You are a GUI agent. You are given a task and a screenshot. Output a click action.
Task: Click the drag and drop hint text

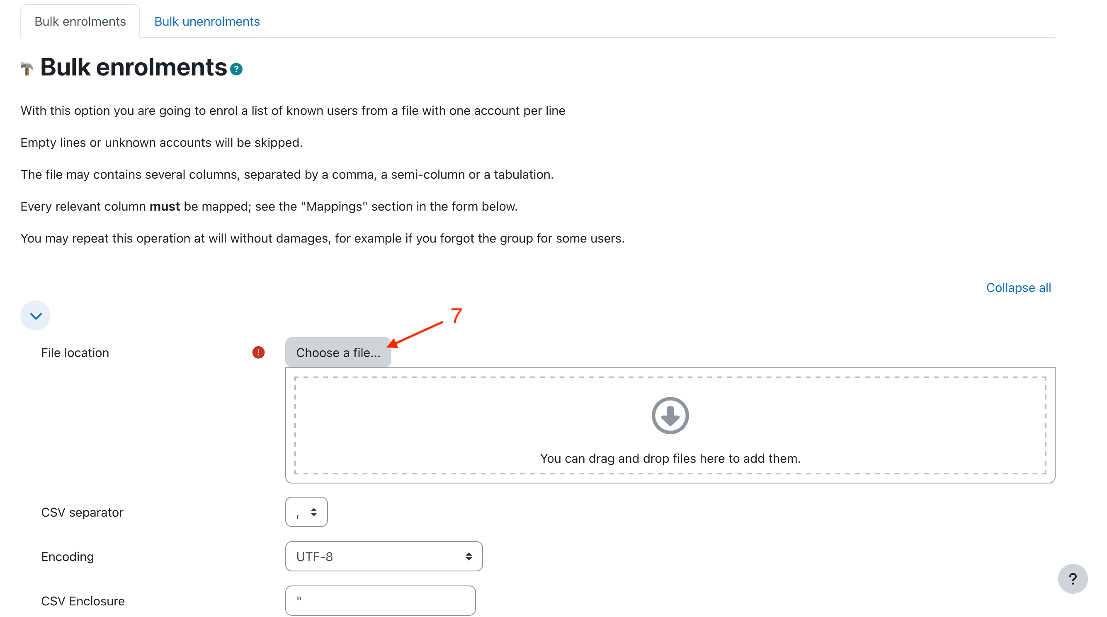click(x=670, y=459)
